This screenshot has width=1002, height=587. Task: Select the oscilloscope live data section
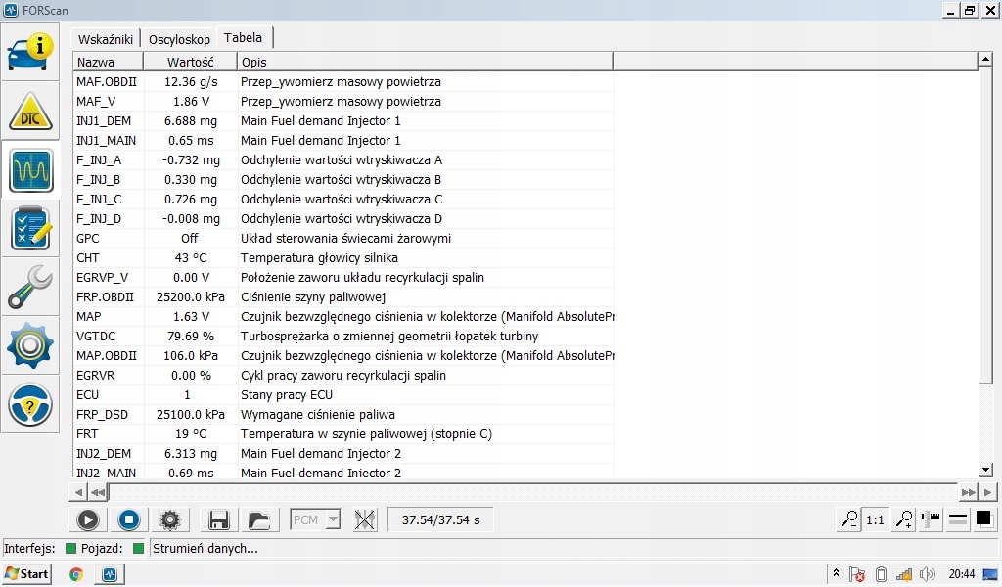(x=30, y=170)
